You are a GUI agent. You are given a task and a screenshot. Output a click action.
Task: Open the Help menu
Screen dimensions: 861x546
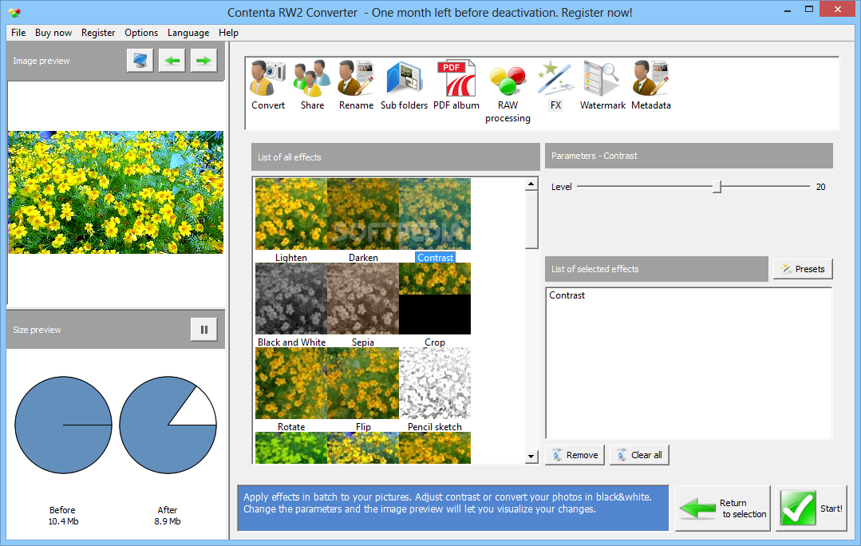point(228,33)
